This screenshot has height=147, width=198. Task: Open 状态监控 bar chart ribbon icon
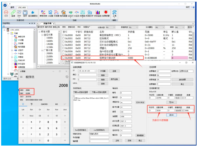[98, 14]
